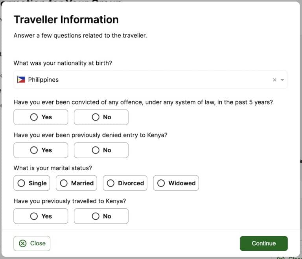Screen dimensions: 302x259
Task: Click the nationality at birth question label
Action: 63,63
